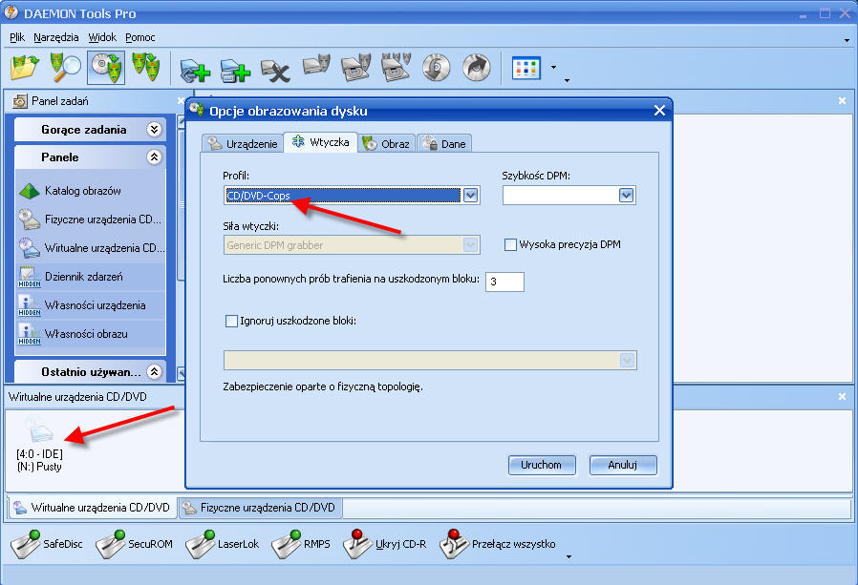This screenshot has width=858, height=585.
Task: Open Widok menu
Action: pos(102,37)
